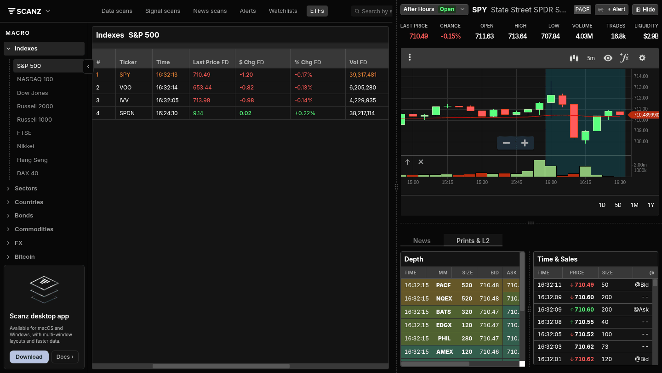Click the search magnifier icon
Screen dimensions: 662x373
pos(357,11)
